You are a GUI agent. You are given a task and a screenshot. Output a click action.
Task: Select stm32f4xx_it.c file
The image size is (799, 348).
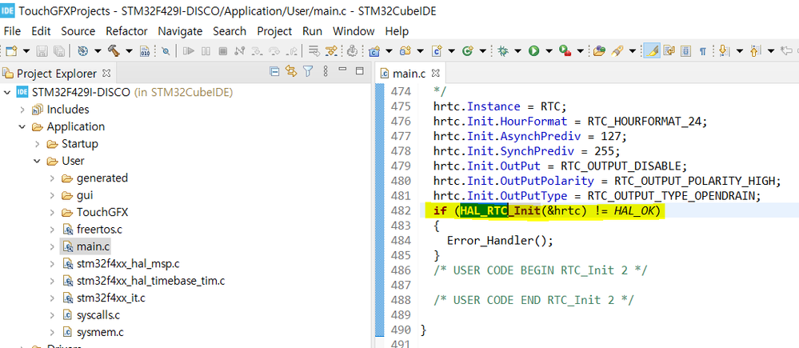[111, 298]
